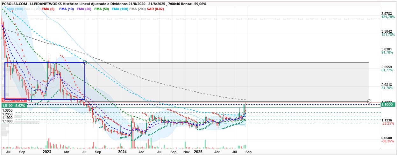The image size is (398, 156).
Task: Click the 151,79% percentage axis label
Action: pyautogui.click(x=388, y=17)
